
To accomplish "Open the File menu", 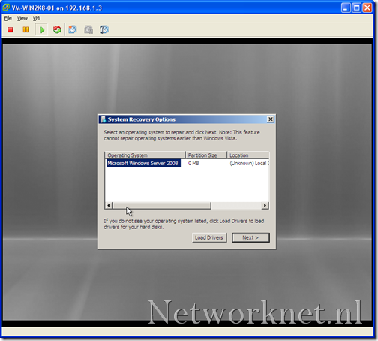I will coord(8,18).
